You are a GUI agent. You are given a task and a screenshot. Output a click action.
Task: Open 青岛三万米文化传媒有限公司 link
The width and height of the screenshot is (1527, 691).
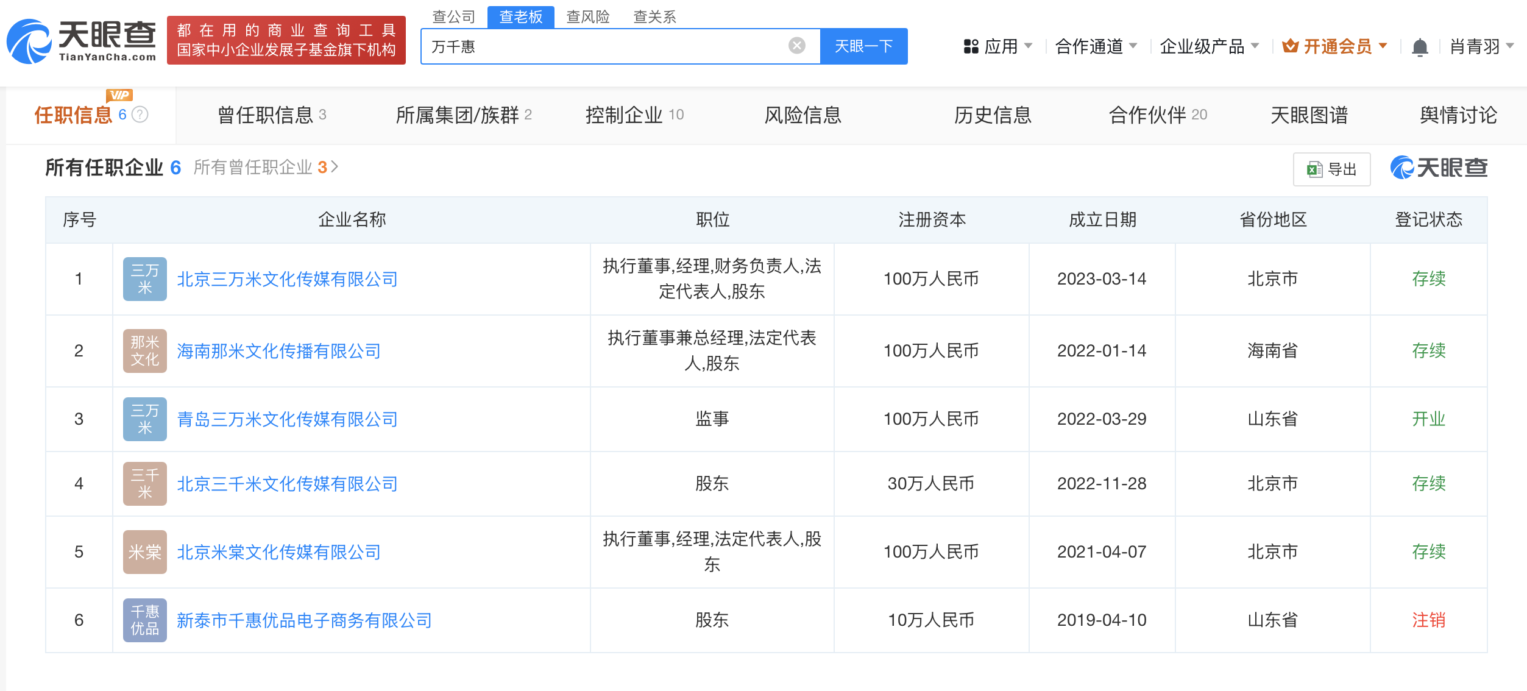pos(287,419)
